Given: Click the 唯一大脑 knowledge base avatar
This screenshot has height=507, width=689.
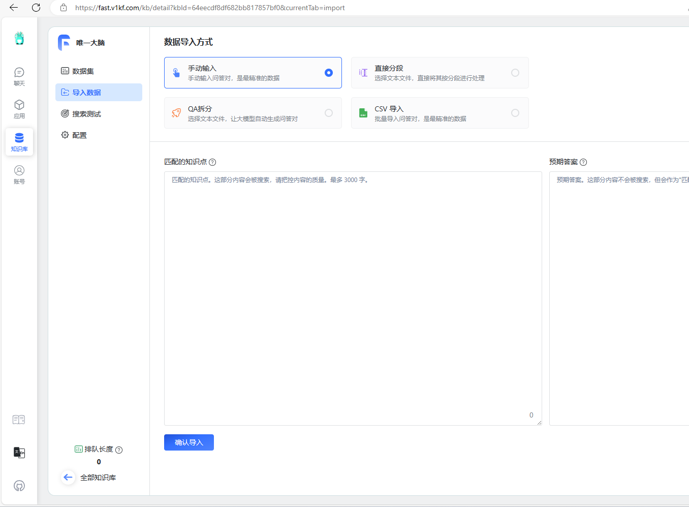Looking at the screenshot, I should coord(64,43).
